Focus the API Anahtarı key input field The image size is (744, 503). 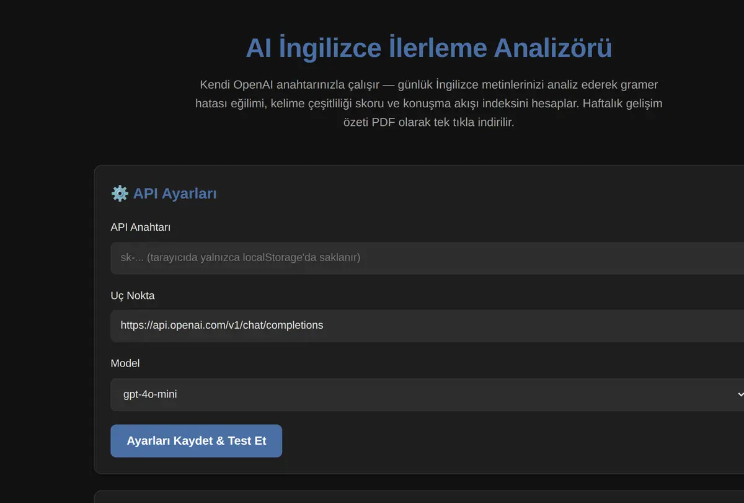[428, 257]
